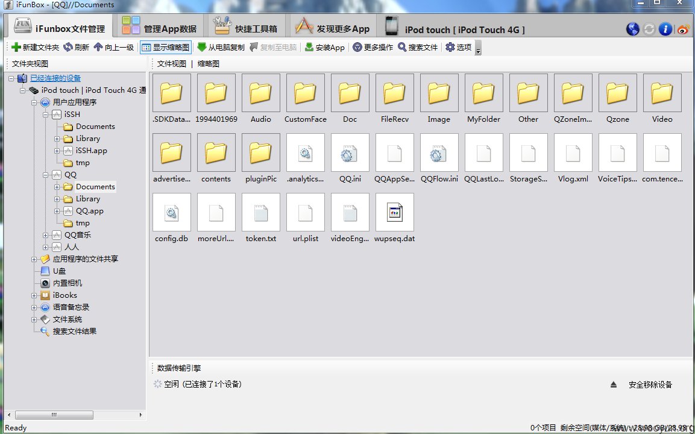695x434 pixels.
Task: Select 搜索文件结果 in the tree
Action: point(75,331)
